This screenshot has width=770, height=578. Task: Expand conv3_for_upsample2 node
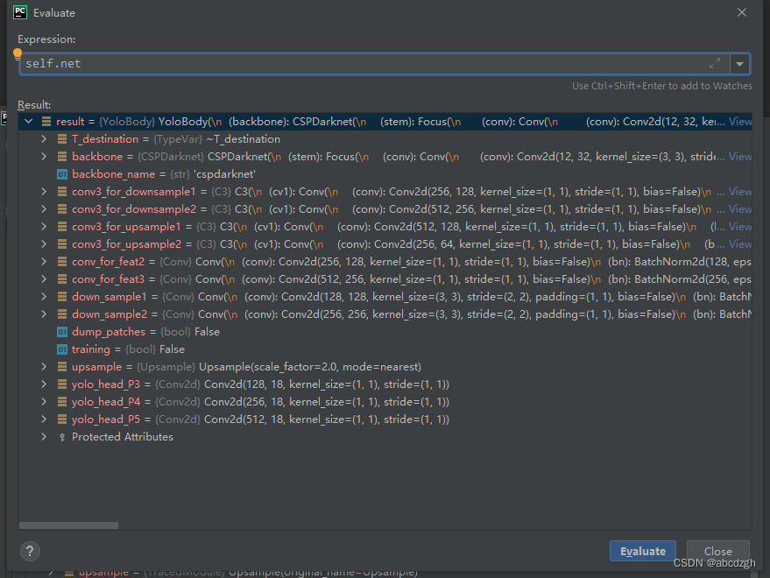click(44, 244)
